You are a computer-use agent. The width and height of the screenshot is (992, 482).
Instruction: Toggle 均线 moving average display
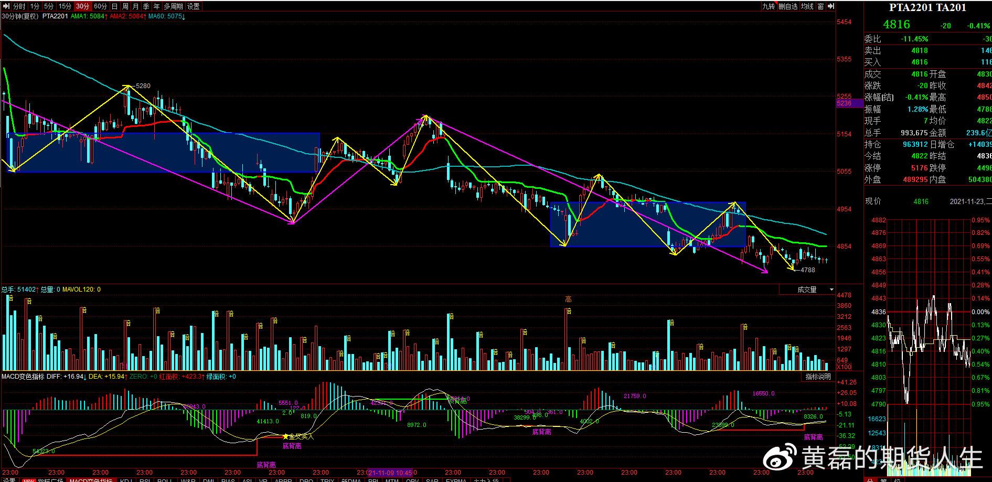(x=807, y=6)
